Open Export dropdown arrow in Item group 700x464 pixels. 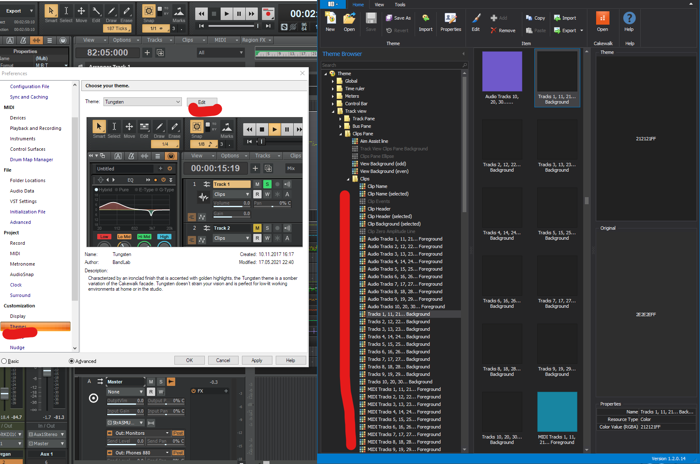(582, 30)
